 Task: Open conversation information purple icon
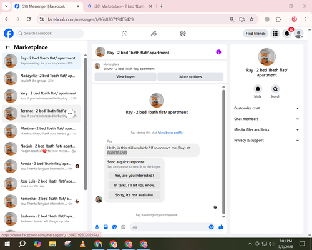[x=218, y=52]
